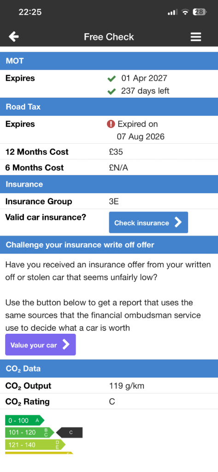218x472 pixels.
Task: Tap the back arrow icon
Action: point(14,37)
